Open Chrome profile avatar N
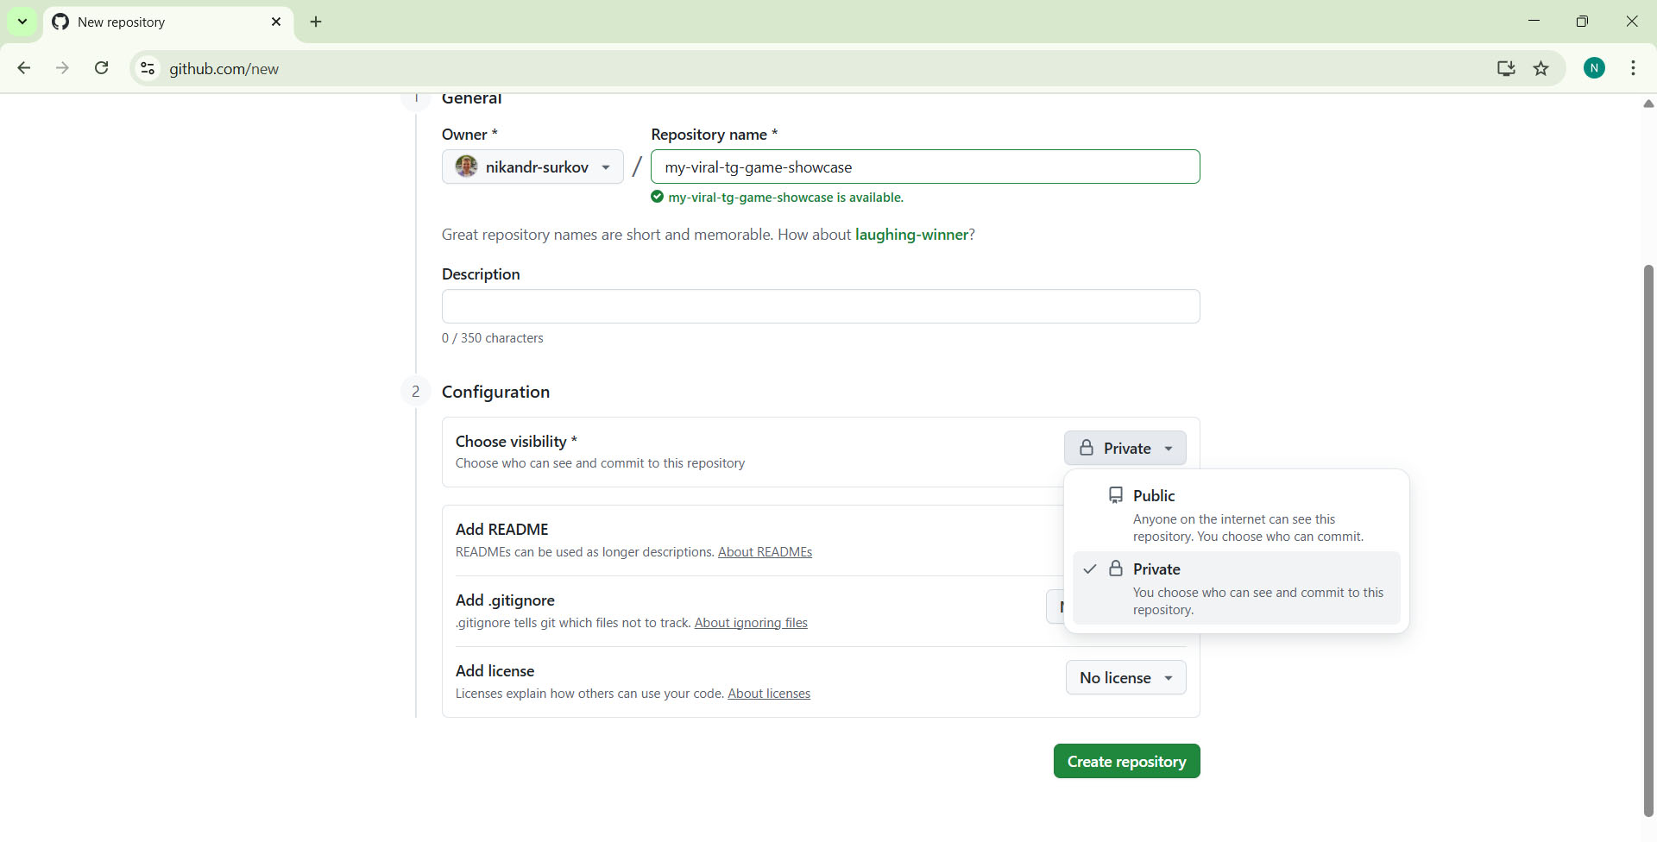 (1594, 68)
